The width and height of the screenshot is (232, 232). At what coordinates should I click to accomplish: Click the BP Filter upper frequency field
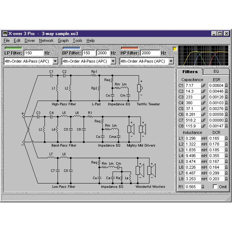coord(103,53)
